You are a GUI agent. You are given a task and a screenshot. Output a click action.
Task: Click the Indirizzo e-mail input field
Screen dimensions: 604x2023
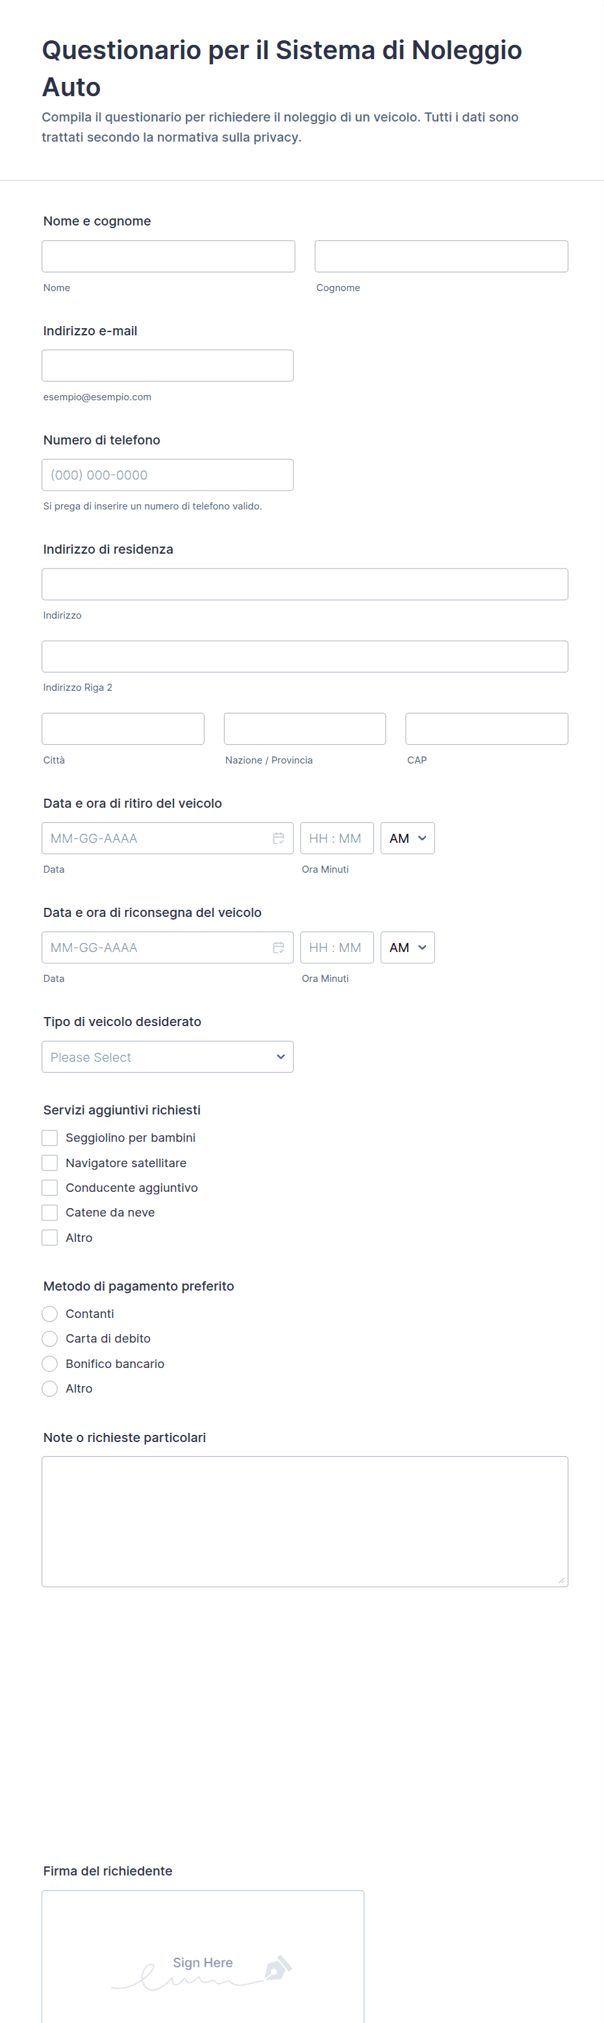(167, 365)
